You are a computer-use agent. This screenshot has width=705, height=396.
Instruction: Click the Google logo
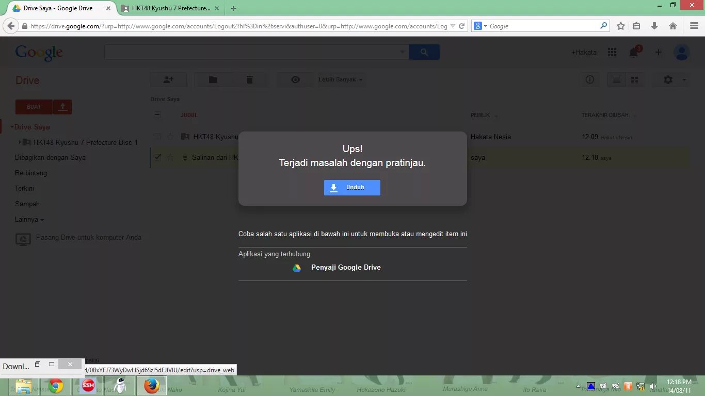click(39, 53)
